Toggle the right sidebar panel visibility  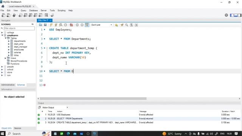(x=239, y=15)
